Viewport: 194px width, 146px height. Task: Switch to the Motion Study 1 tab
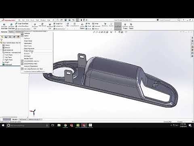(x=34, y=120)
